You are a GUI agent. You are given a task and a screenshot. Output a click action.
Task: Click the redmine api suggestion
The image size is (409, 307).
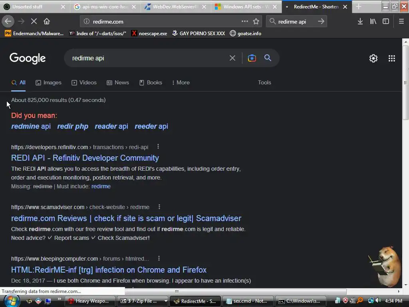(x=31, y=126)
